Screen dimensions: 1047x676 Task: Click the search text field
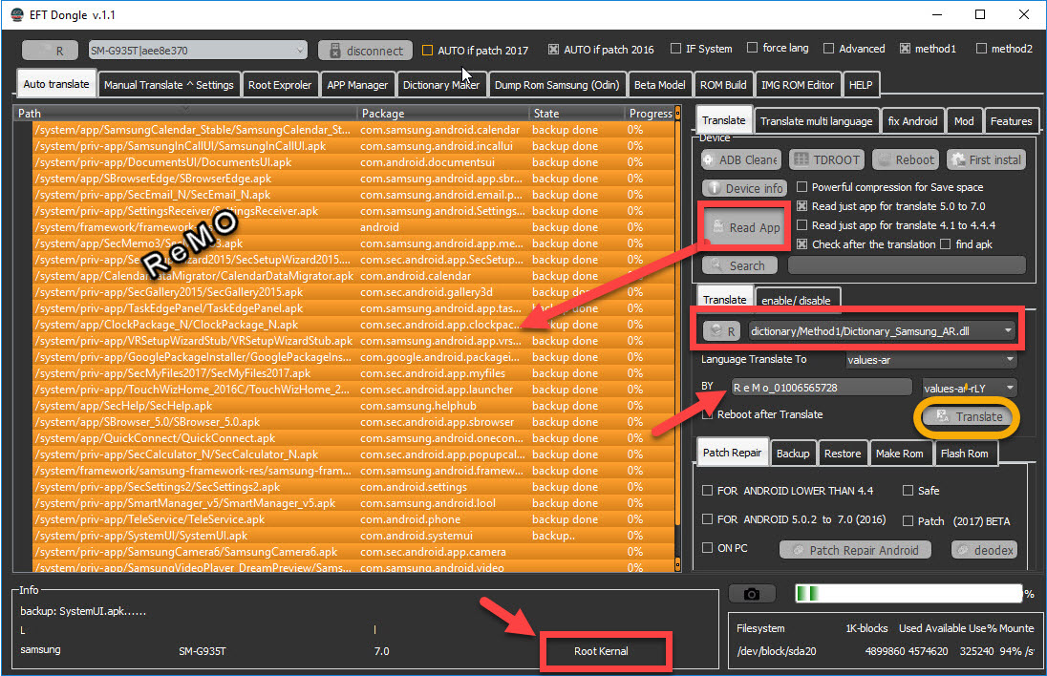[x=907, y=265]
